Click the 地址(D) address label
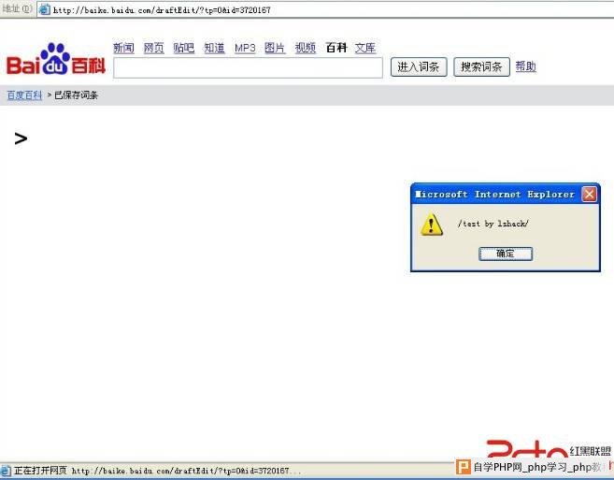This screenshot has width=614, height=480. (17, 8)
